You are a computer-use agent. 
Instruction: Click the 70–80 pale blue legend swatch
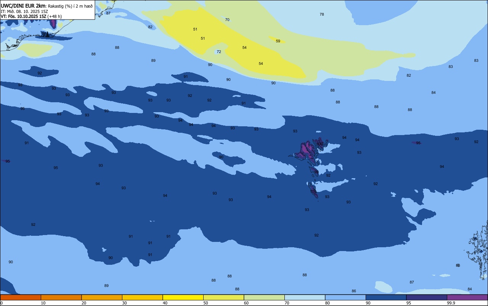[x=305, y=297]
